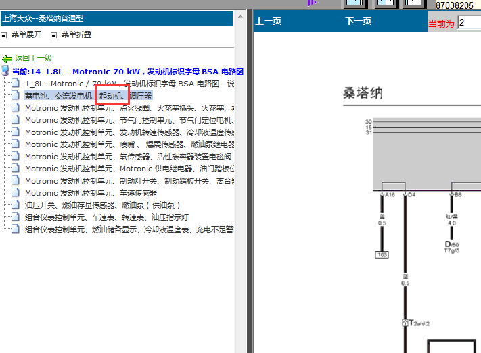Go to previous page 上一页

(269, 21)
